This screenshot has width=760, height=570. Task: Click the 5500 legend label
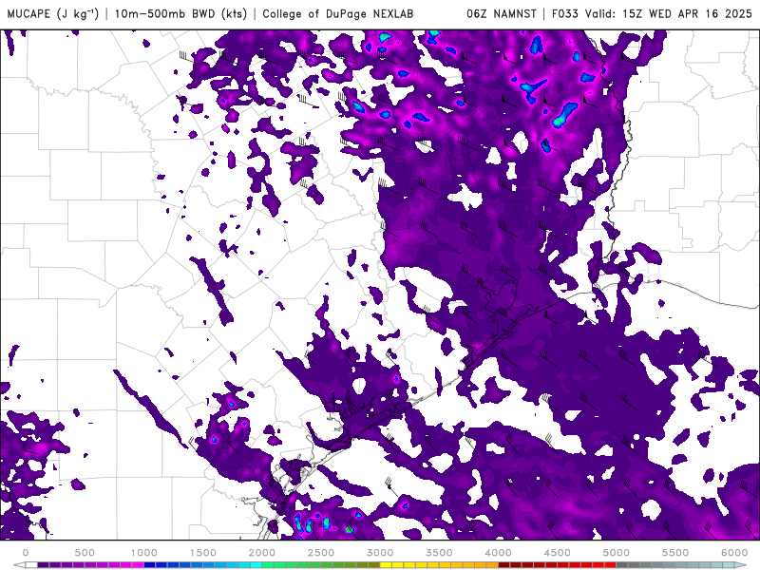[x=675, y=553]
